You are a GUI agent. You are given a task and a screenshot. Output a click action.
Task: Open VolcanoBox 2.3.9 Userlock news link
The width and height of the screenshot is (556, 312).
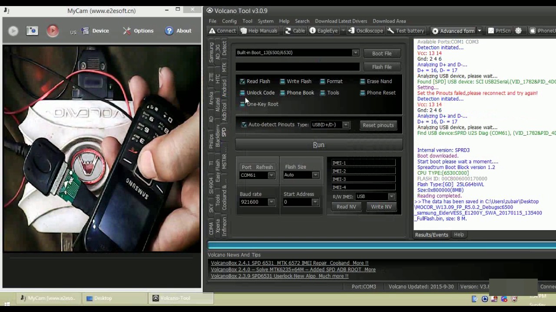[280, 276]
